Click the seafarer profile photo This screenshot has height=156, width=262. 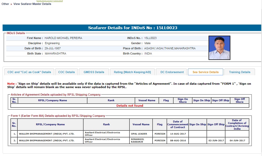[219, 48]
